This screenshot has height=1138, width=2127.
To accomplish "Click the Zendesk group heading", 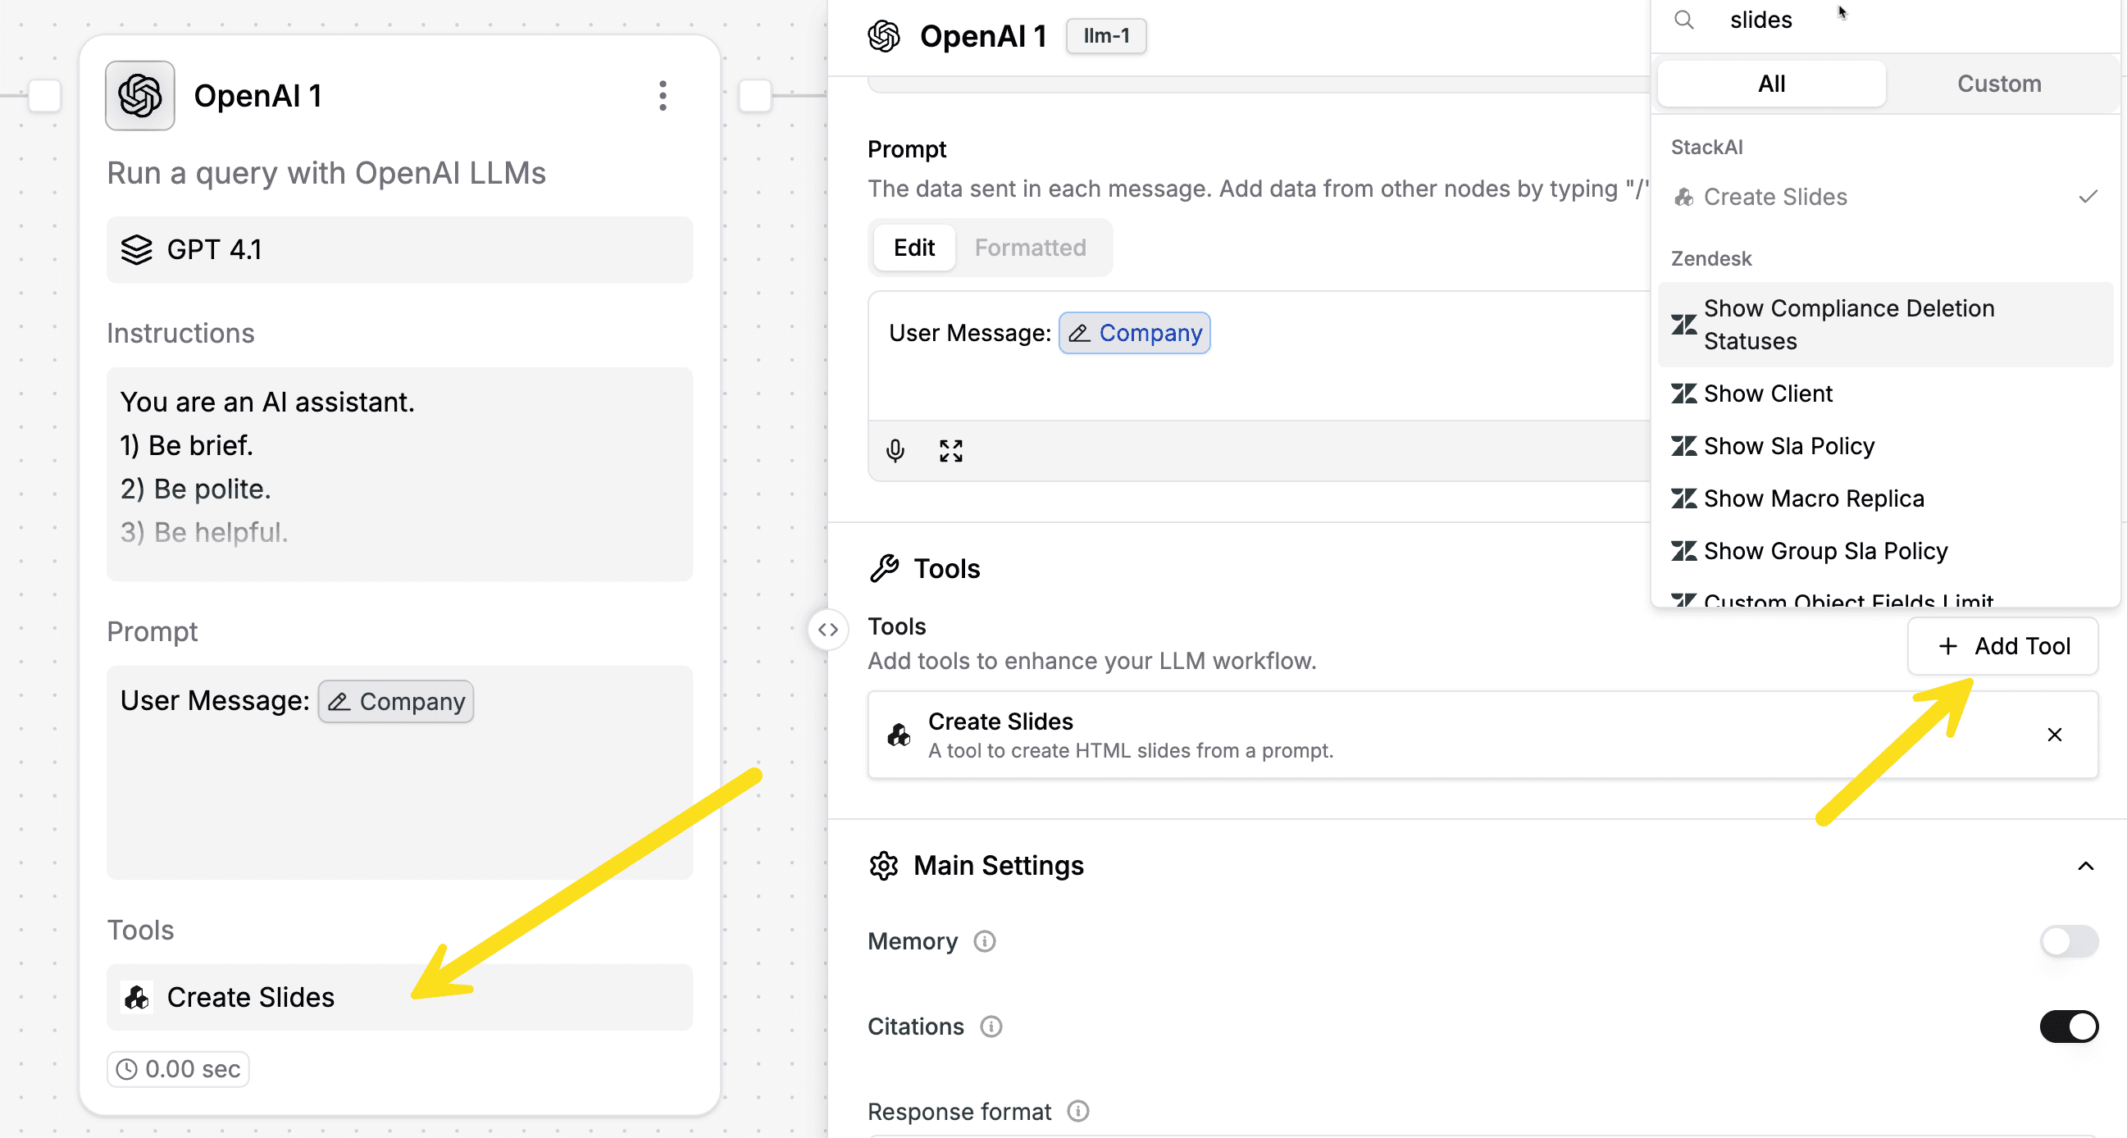I will tap(1710, 258).
